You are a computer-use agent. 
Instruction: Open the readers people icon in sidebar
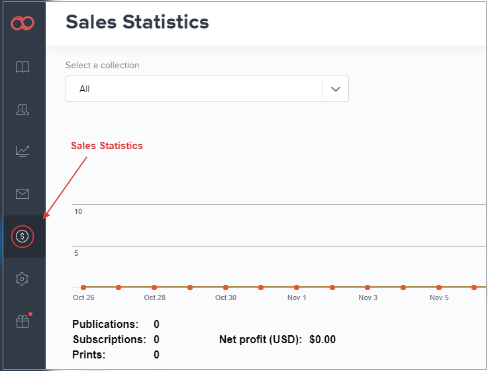pyautogui.click(x=23, y=109)
